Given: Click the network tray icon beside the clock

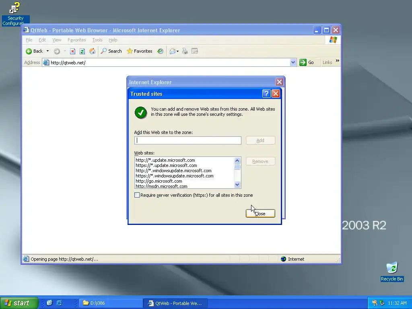Looking at the screenshot, I should coord(382,303).
